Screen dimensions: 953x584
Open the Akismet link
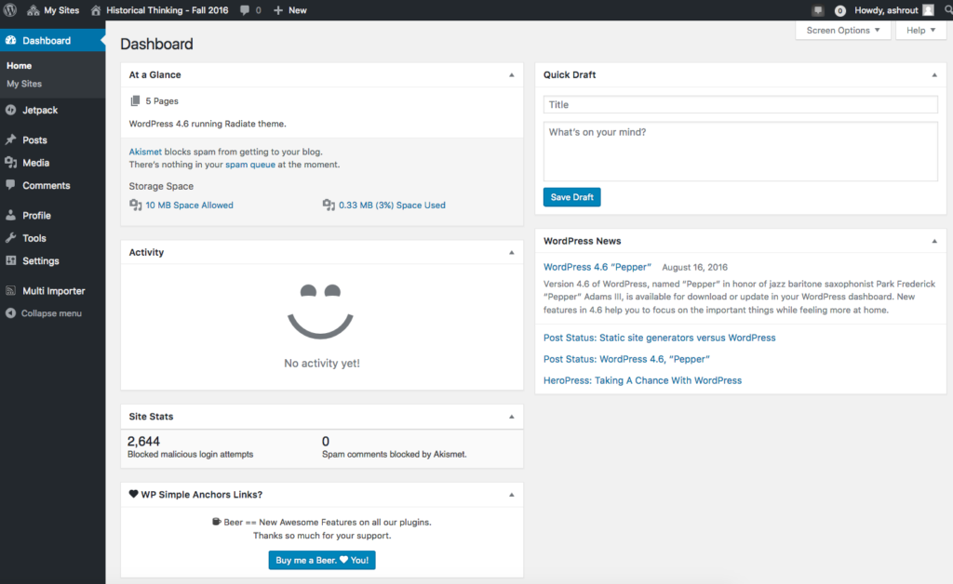(x=145, y=152)
